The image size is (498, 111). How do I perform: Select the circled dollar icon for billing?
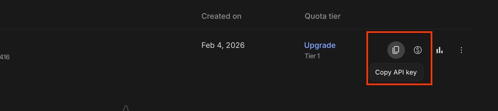tap(418, 50)
